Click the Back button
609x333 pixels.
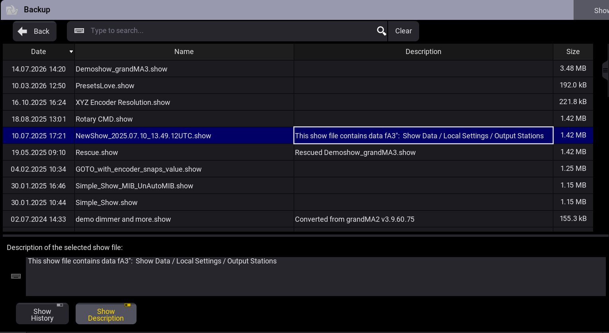tap(35, 31)
